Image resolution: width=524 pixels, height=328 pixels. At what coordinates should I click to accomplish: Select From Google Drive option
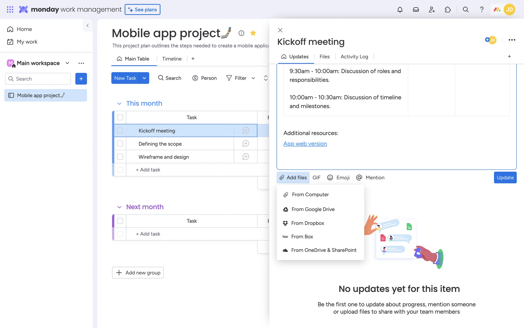point(313,209)
